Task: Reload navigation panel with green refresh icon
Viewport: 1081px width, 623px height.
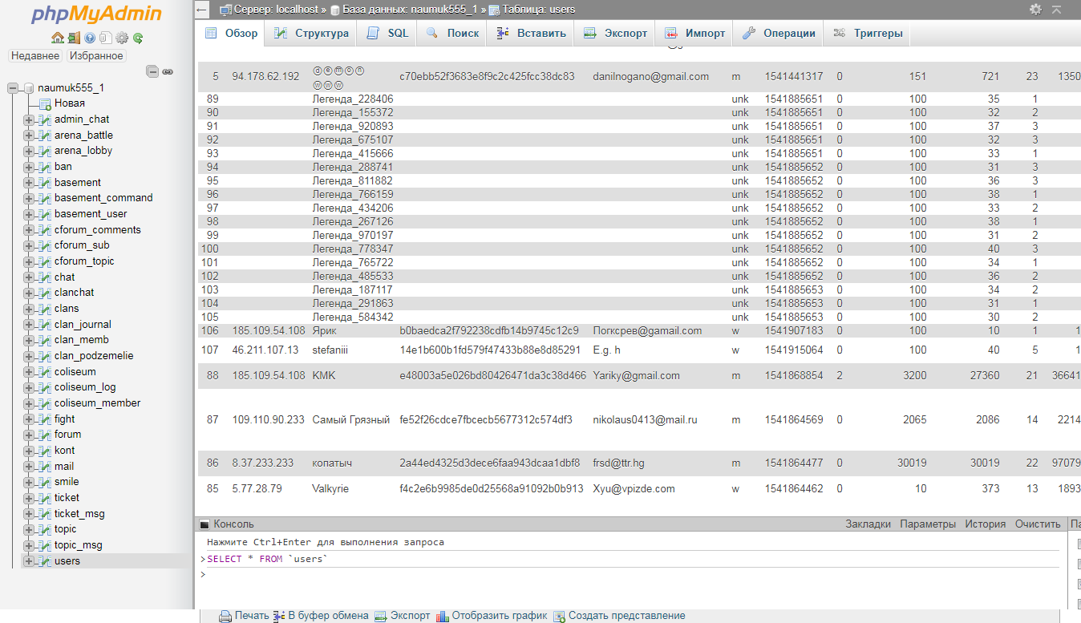Action: click(x=138, y=38)
